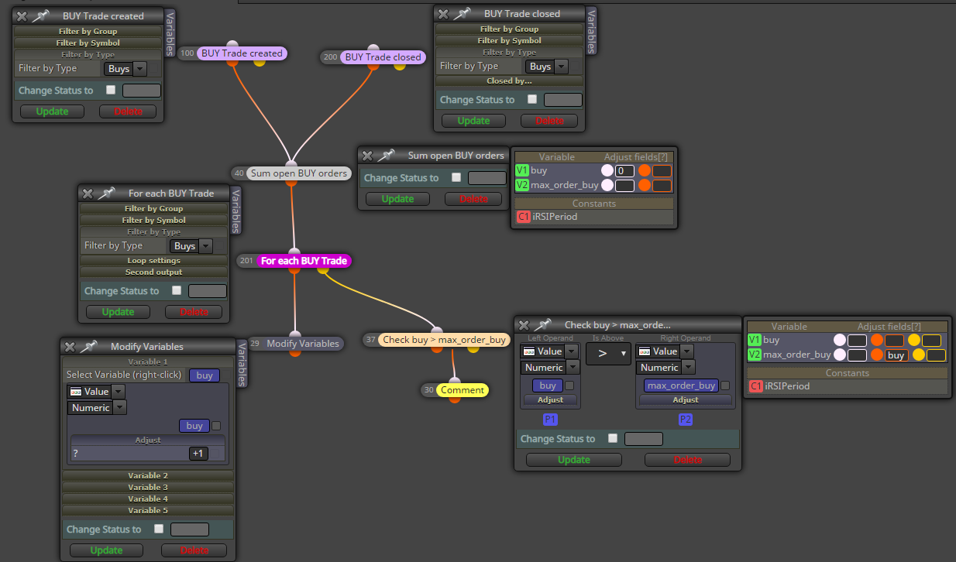The image size is (956, 562).
Task: Open Left Operand Value dropdown
Action: (x=550, y=351)
